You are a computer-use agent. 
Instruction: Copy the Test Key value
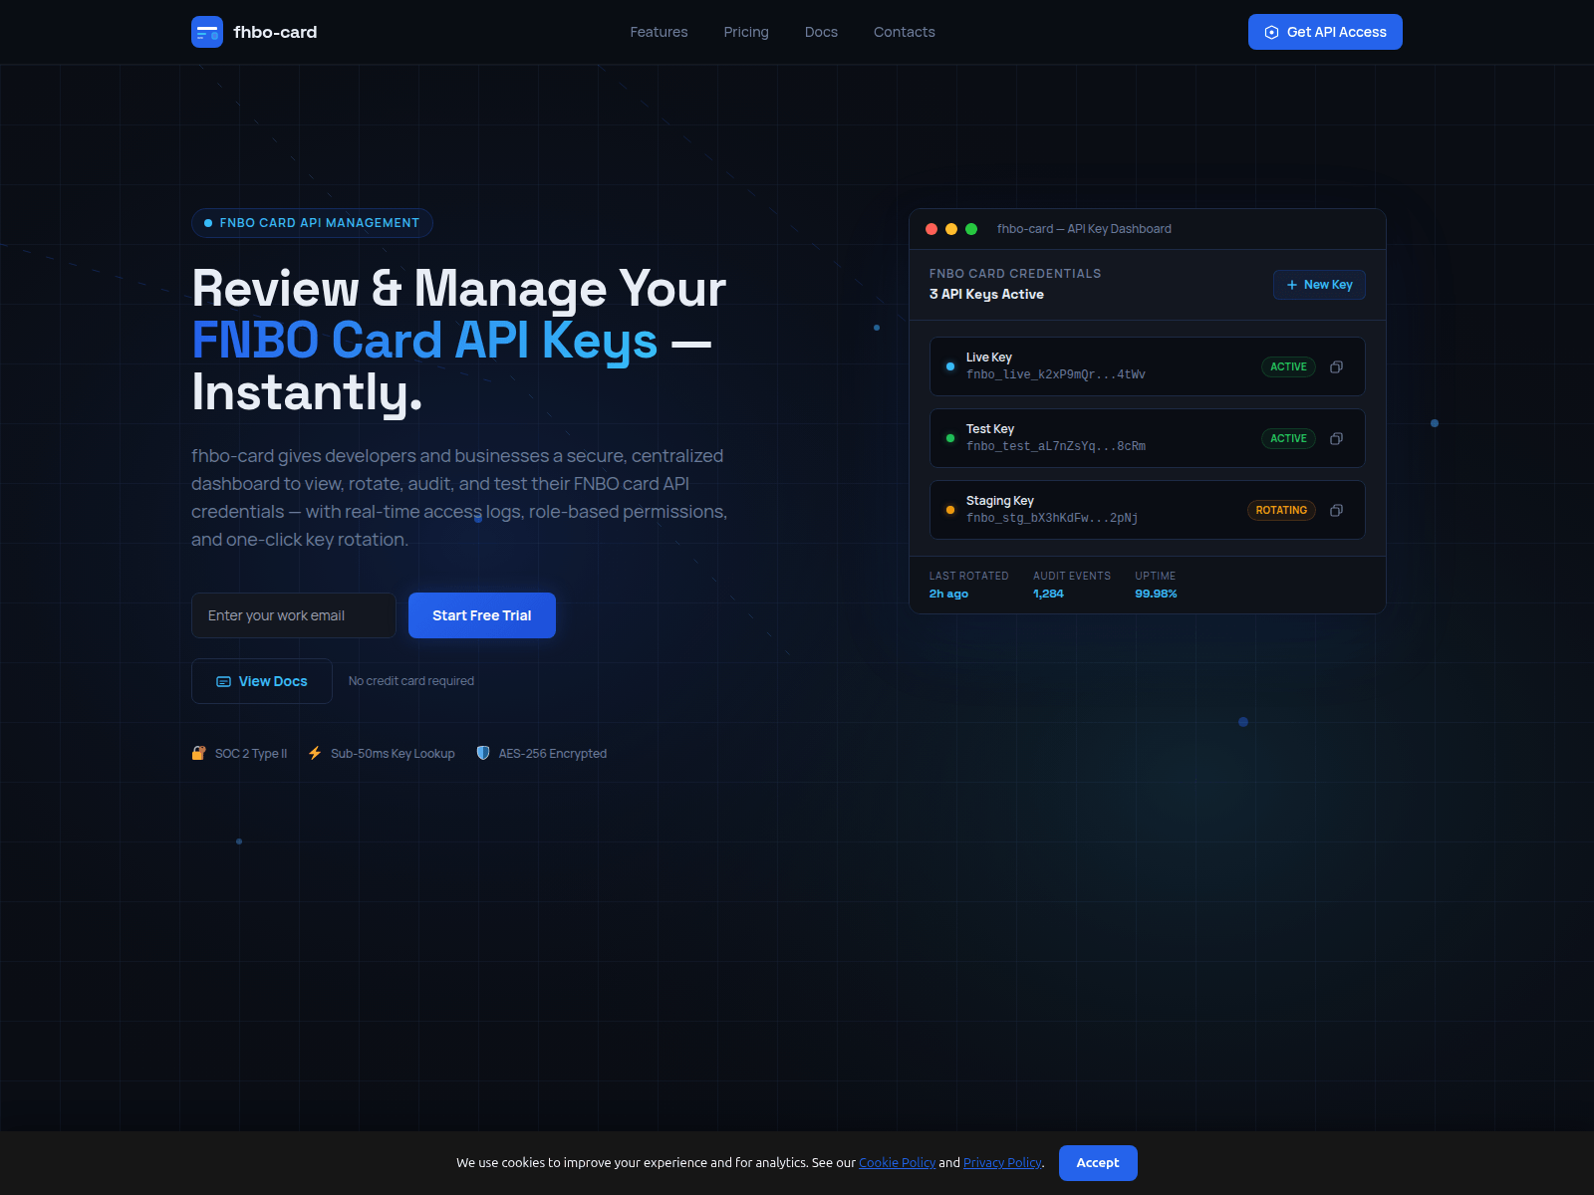tap(1336, 438)
